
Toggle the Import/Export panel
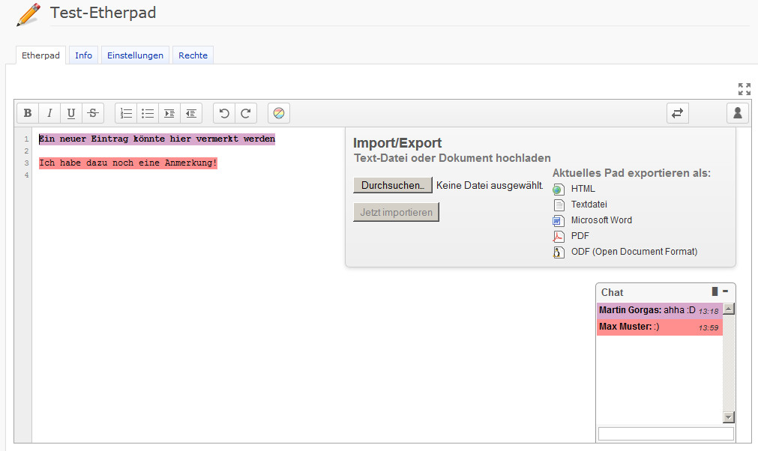[678, 113]
